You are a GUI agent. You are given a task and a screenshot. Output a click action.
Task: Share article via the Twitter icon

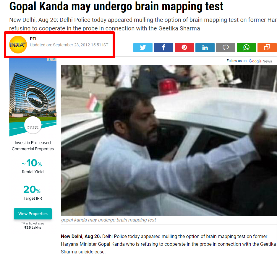pyautogui.click(x=143, y=48)
